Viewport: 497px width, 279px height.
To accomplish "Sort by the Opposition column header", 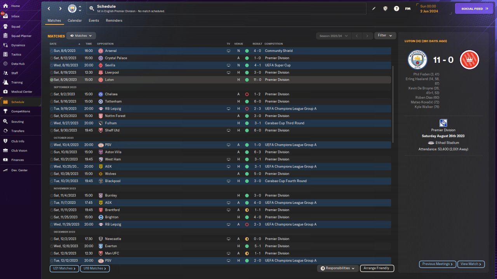I will coord(105,44).
